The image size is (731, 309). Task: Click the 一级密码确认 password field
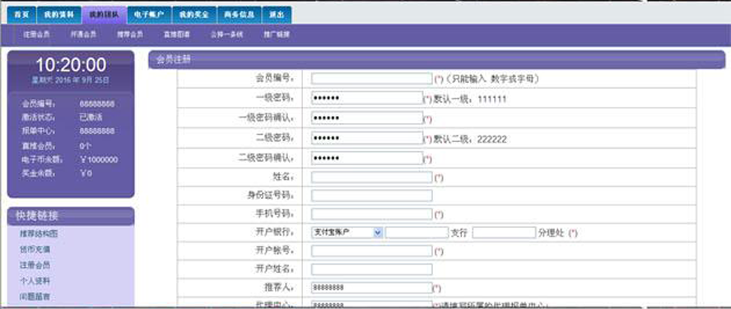point(367,118)
